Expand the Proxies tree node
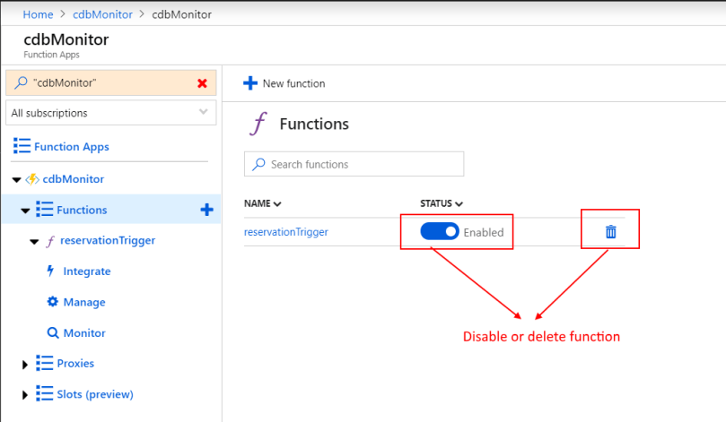Image resolution: width=726 pixels, height=422 pixels. click(x=25, y=365)
